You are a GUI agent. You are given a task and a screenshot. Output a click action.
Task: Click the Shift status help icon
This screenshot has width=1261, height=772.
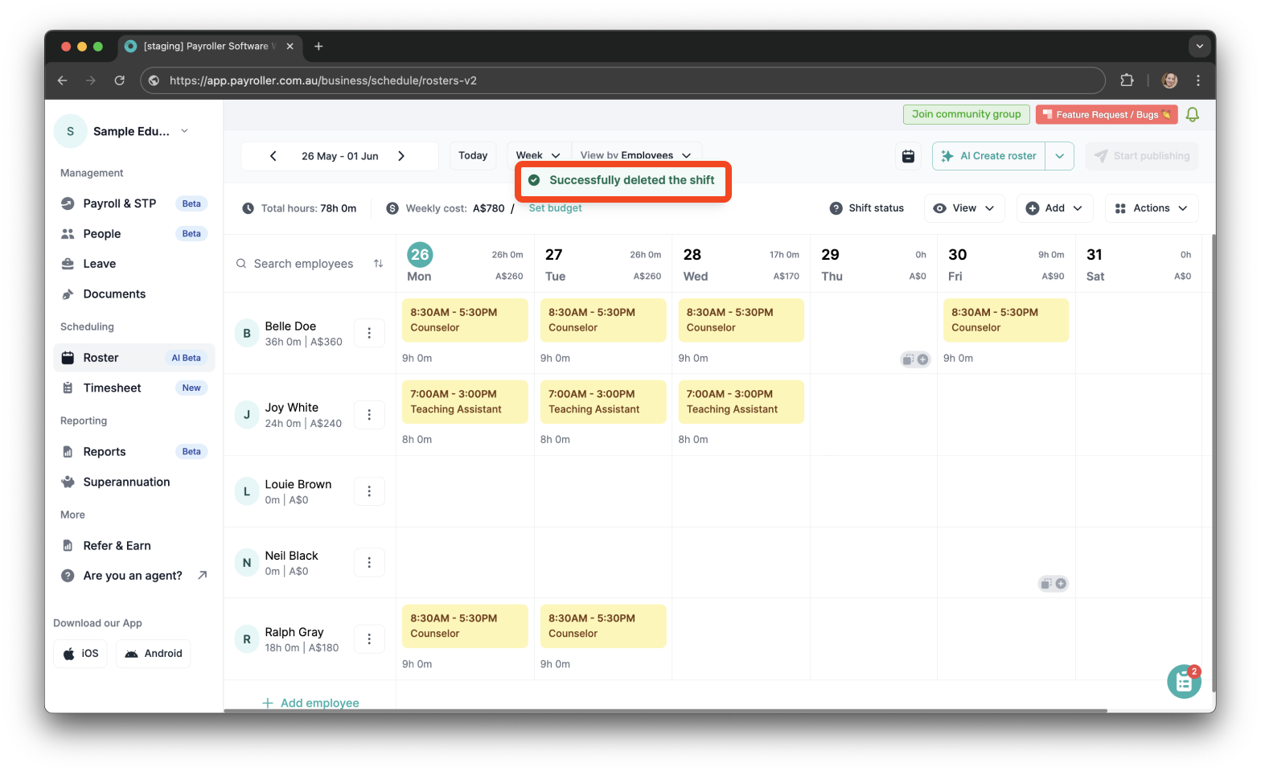(x=836, y=208)
